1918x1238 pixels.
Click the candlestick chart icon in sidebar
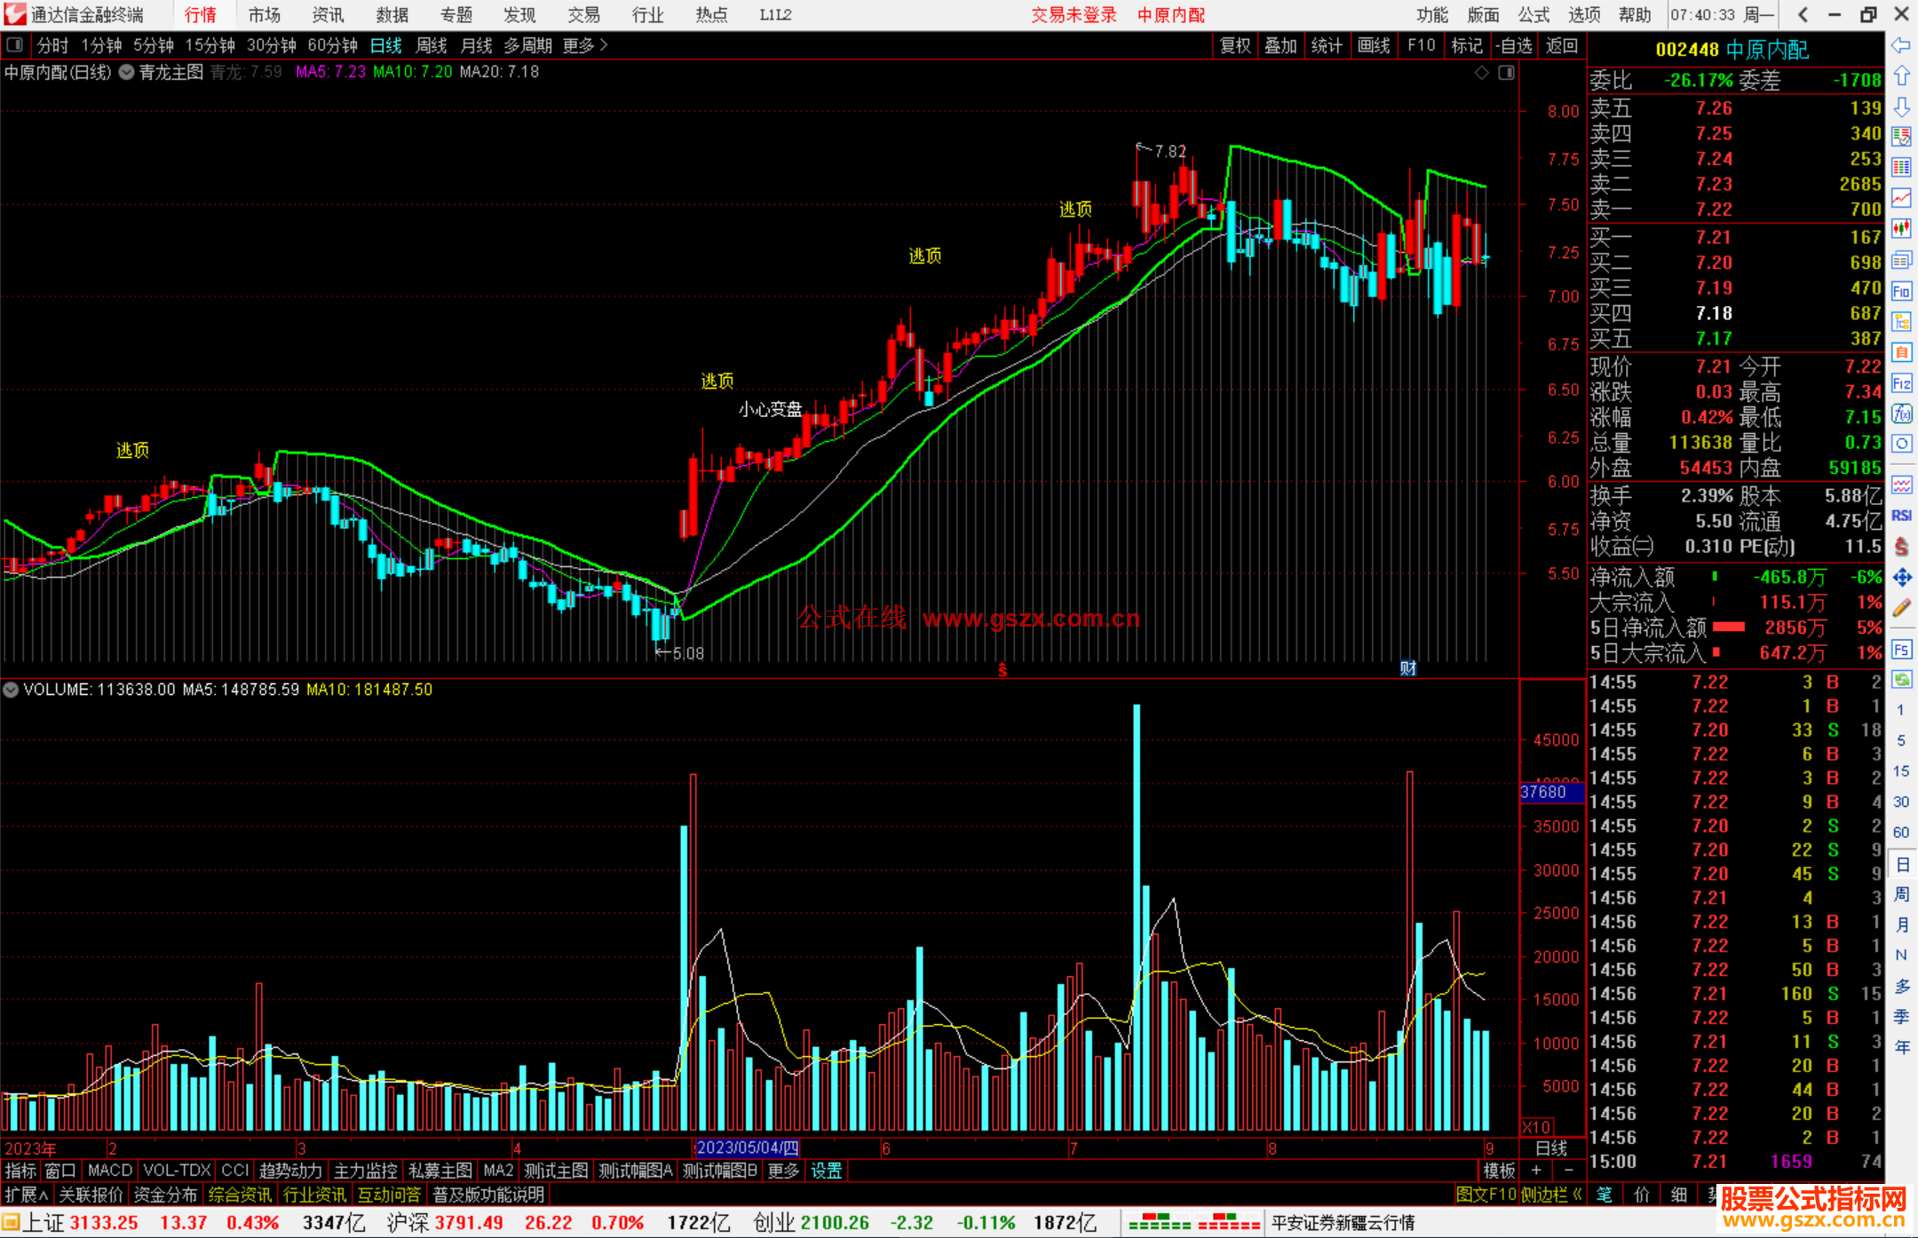(x=1901, y=229)
